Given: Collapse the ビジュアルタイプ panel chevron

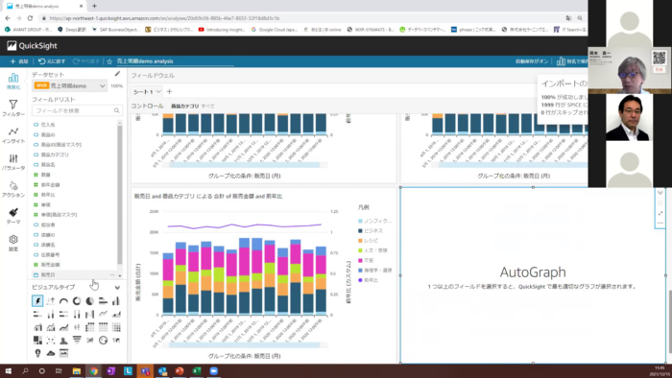Looking at the screenshot, I should tap(117, 287).
